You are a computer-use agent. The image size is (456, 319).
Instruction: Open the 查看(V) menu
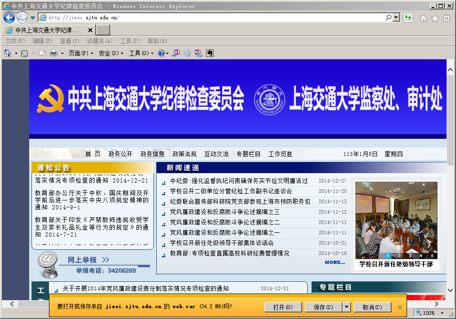tap(70, 41)
